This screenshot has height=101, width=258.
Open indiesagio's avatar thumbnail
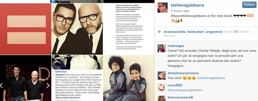pyautogui.click(x=162, y=48)
